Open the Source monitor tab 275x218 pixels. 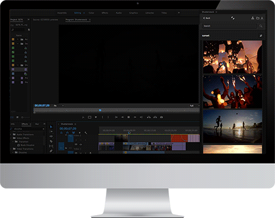pyautogui.click(x=45, y=20)
